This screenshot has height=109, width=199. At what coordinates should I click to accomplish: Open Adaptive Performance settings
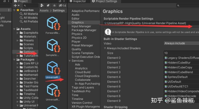85,11
